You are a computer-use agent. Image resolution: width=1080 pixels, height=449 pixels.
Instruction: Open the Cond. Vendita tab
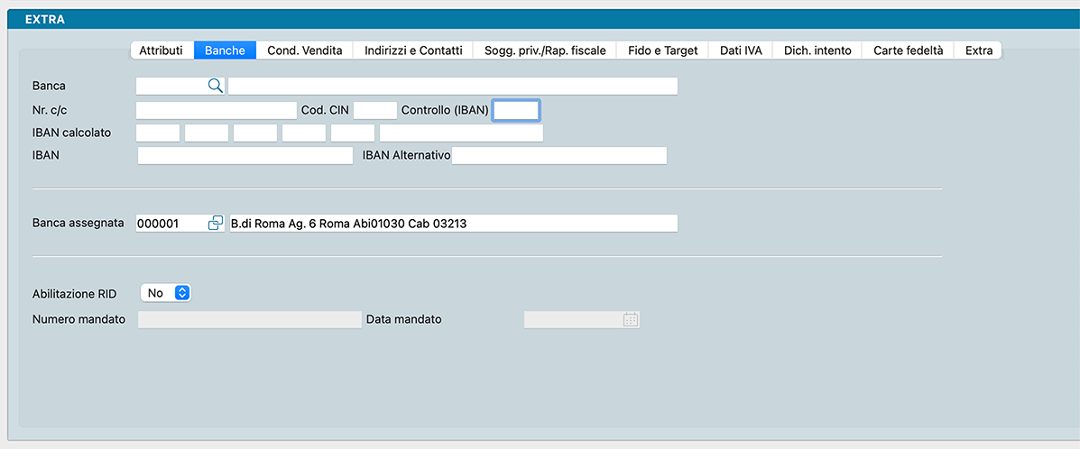coord(305,50)
